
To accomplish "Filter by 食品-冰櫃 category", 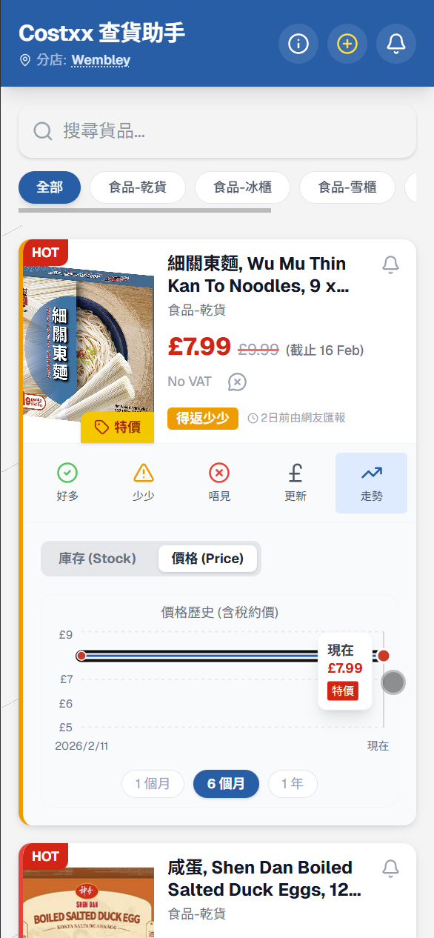I will tap(242, 187).
